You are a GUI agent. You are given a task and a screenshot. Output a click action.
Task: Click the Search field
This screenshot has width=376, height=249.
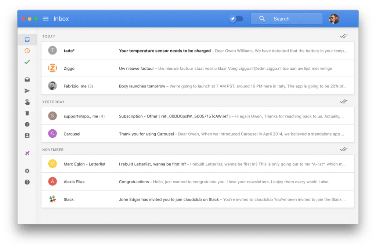[x=286, y=19]
